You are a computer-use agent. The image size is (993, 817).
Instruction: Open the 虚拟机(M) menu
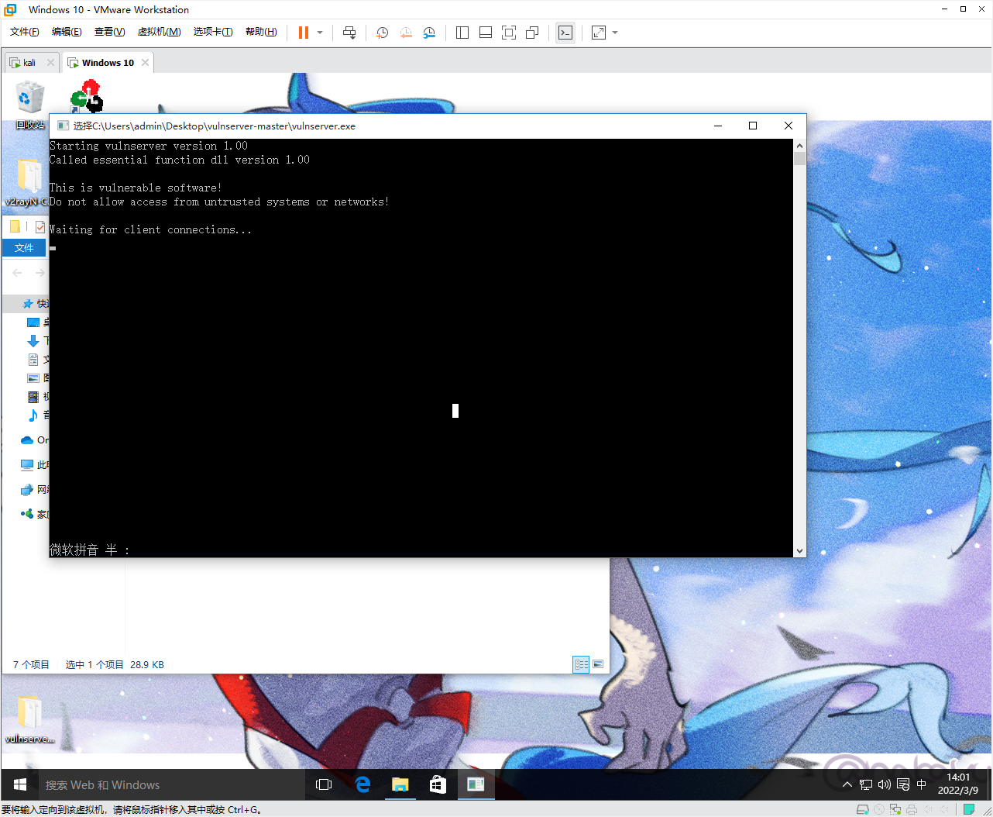[x=159, y=32]
